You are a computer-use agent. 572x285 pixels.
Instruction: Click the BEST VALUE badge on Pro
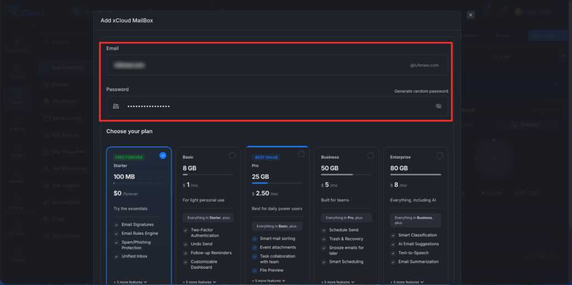pyautogui.click(x=266, y=157)
